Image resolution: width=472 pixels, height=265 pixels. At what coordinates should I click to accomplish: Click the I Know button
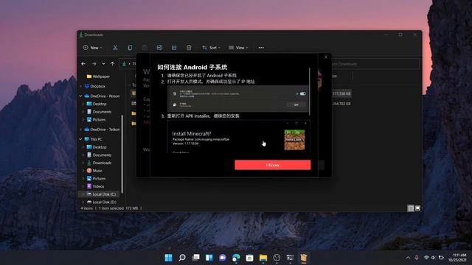click(273, 165)
